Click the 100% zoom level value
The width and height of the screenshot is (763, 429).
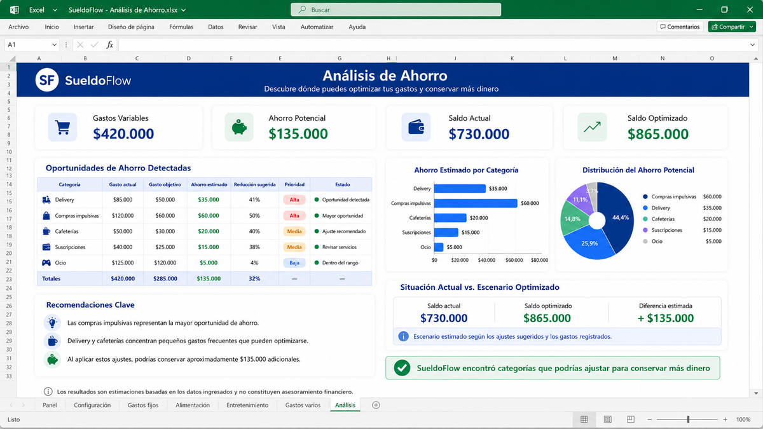(x=743, y=419)
